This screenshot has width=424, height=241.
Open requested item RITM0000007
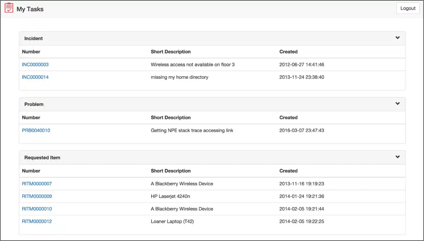click(x=37, y=184)
